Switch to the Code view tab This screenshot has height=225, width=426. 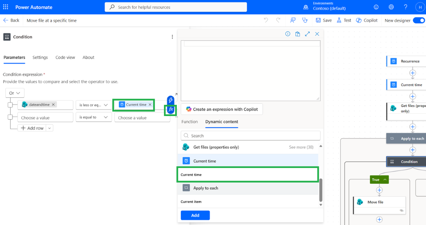[x=65, y=57]
